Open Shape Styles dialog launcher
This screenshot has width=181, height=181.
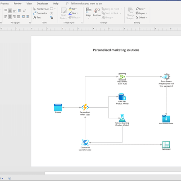coord(82,23)
